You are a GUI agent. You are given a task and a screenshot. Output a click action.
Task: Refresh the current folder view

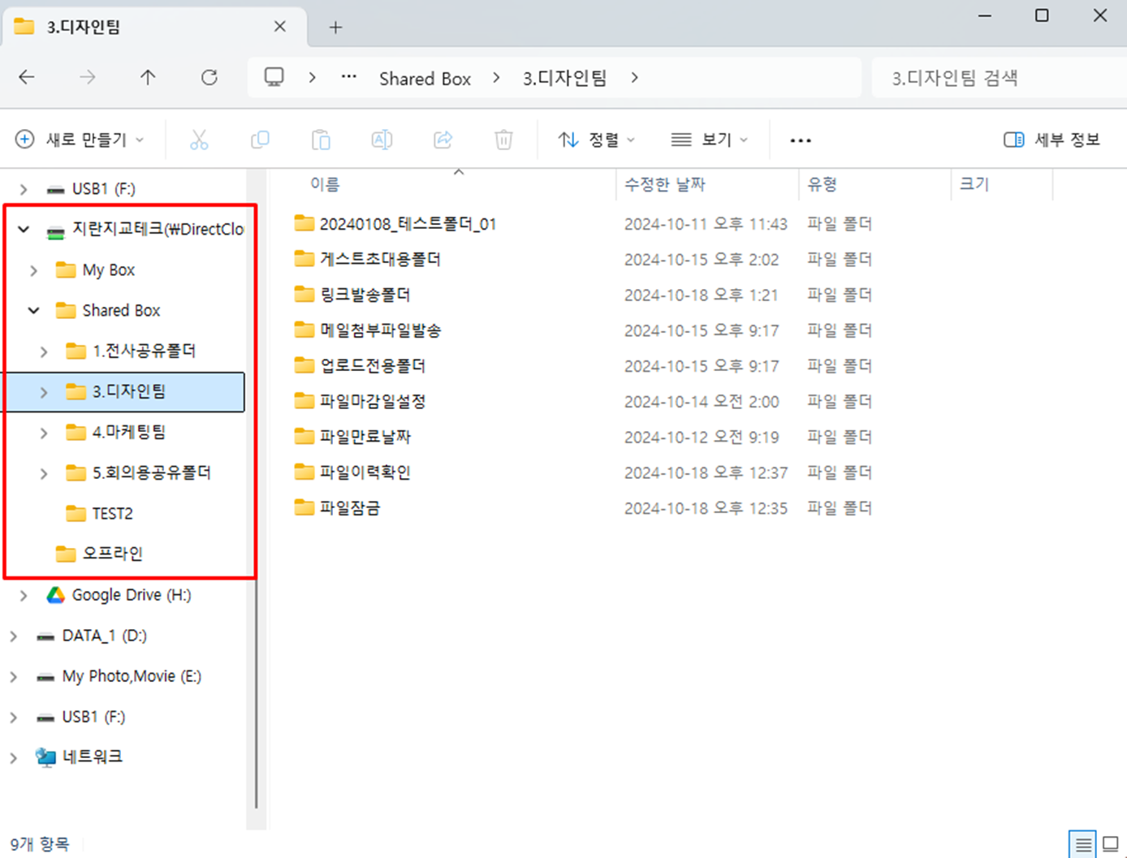209,77
